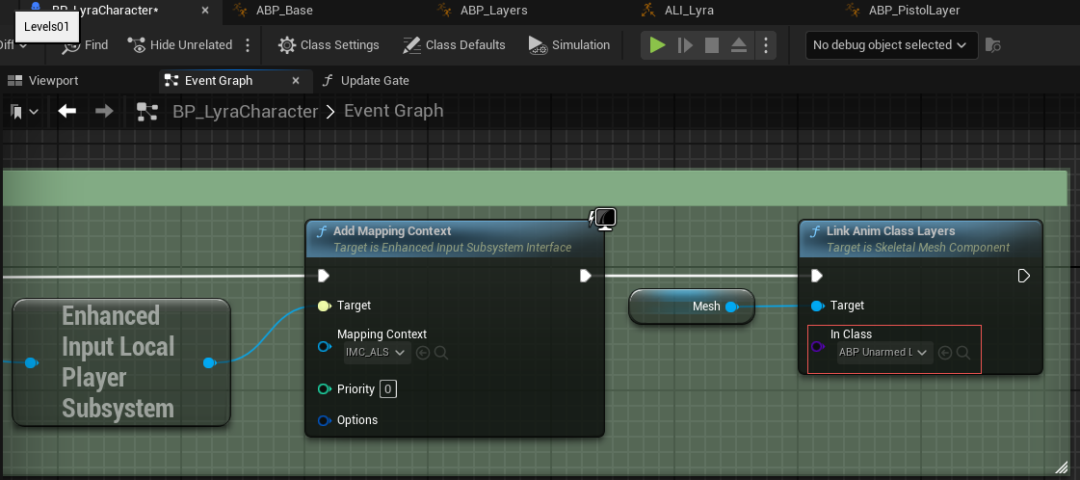Click the Stop playback button
1080x480 pixels.
[712, 44]
